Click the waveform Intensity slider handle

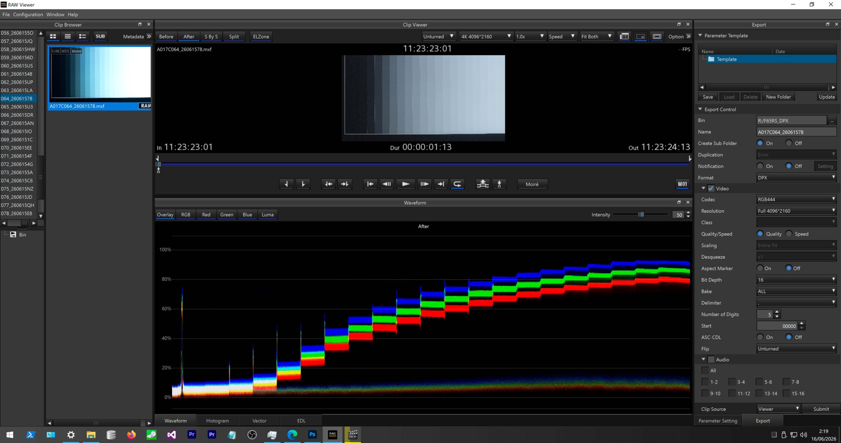(641, 214)
